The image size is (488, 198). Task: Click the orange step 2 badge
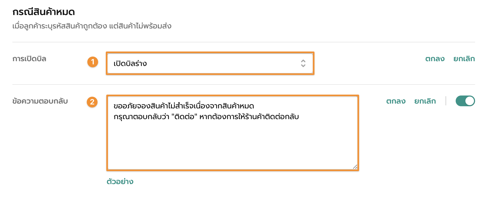(x=92, y=102)
